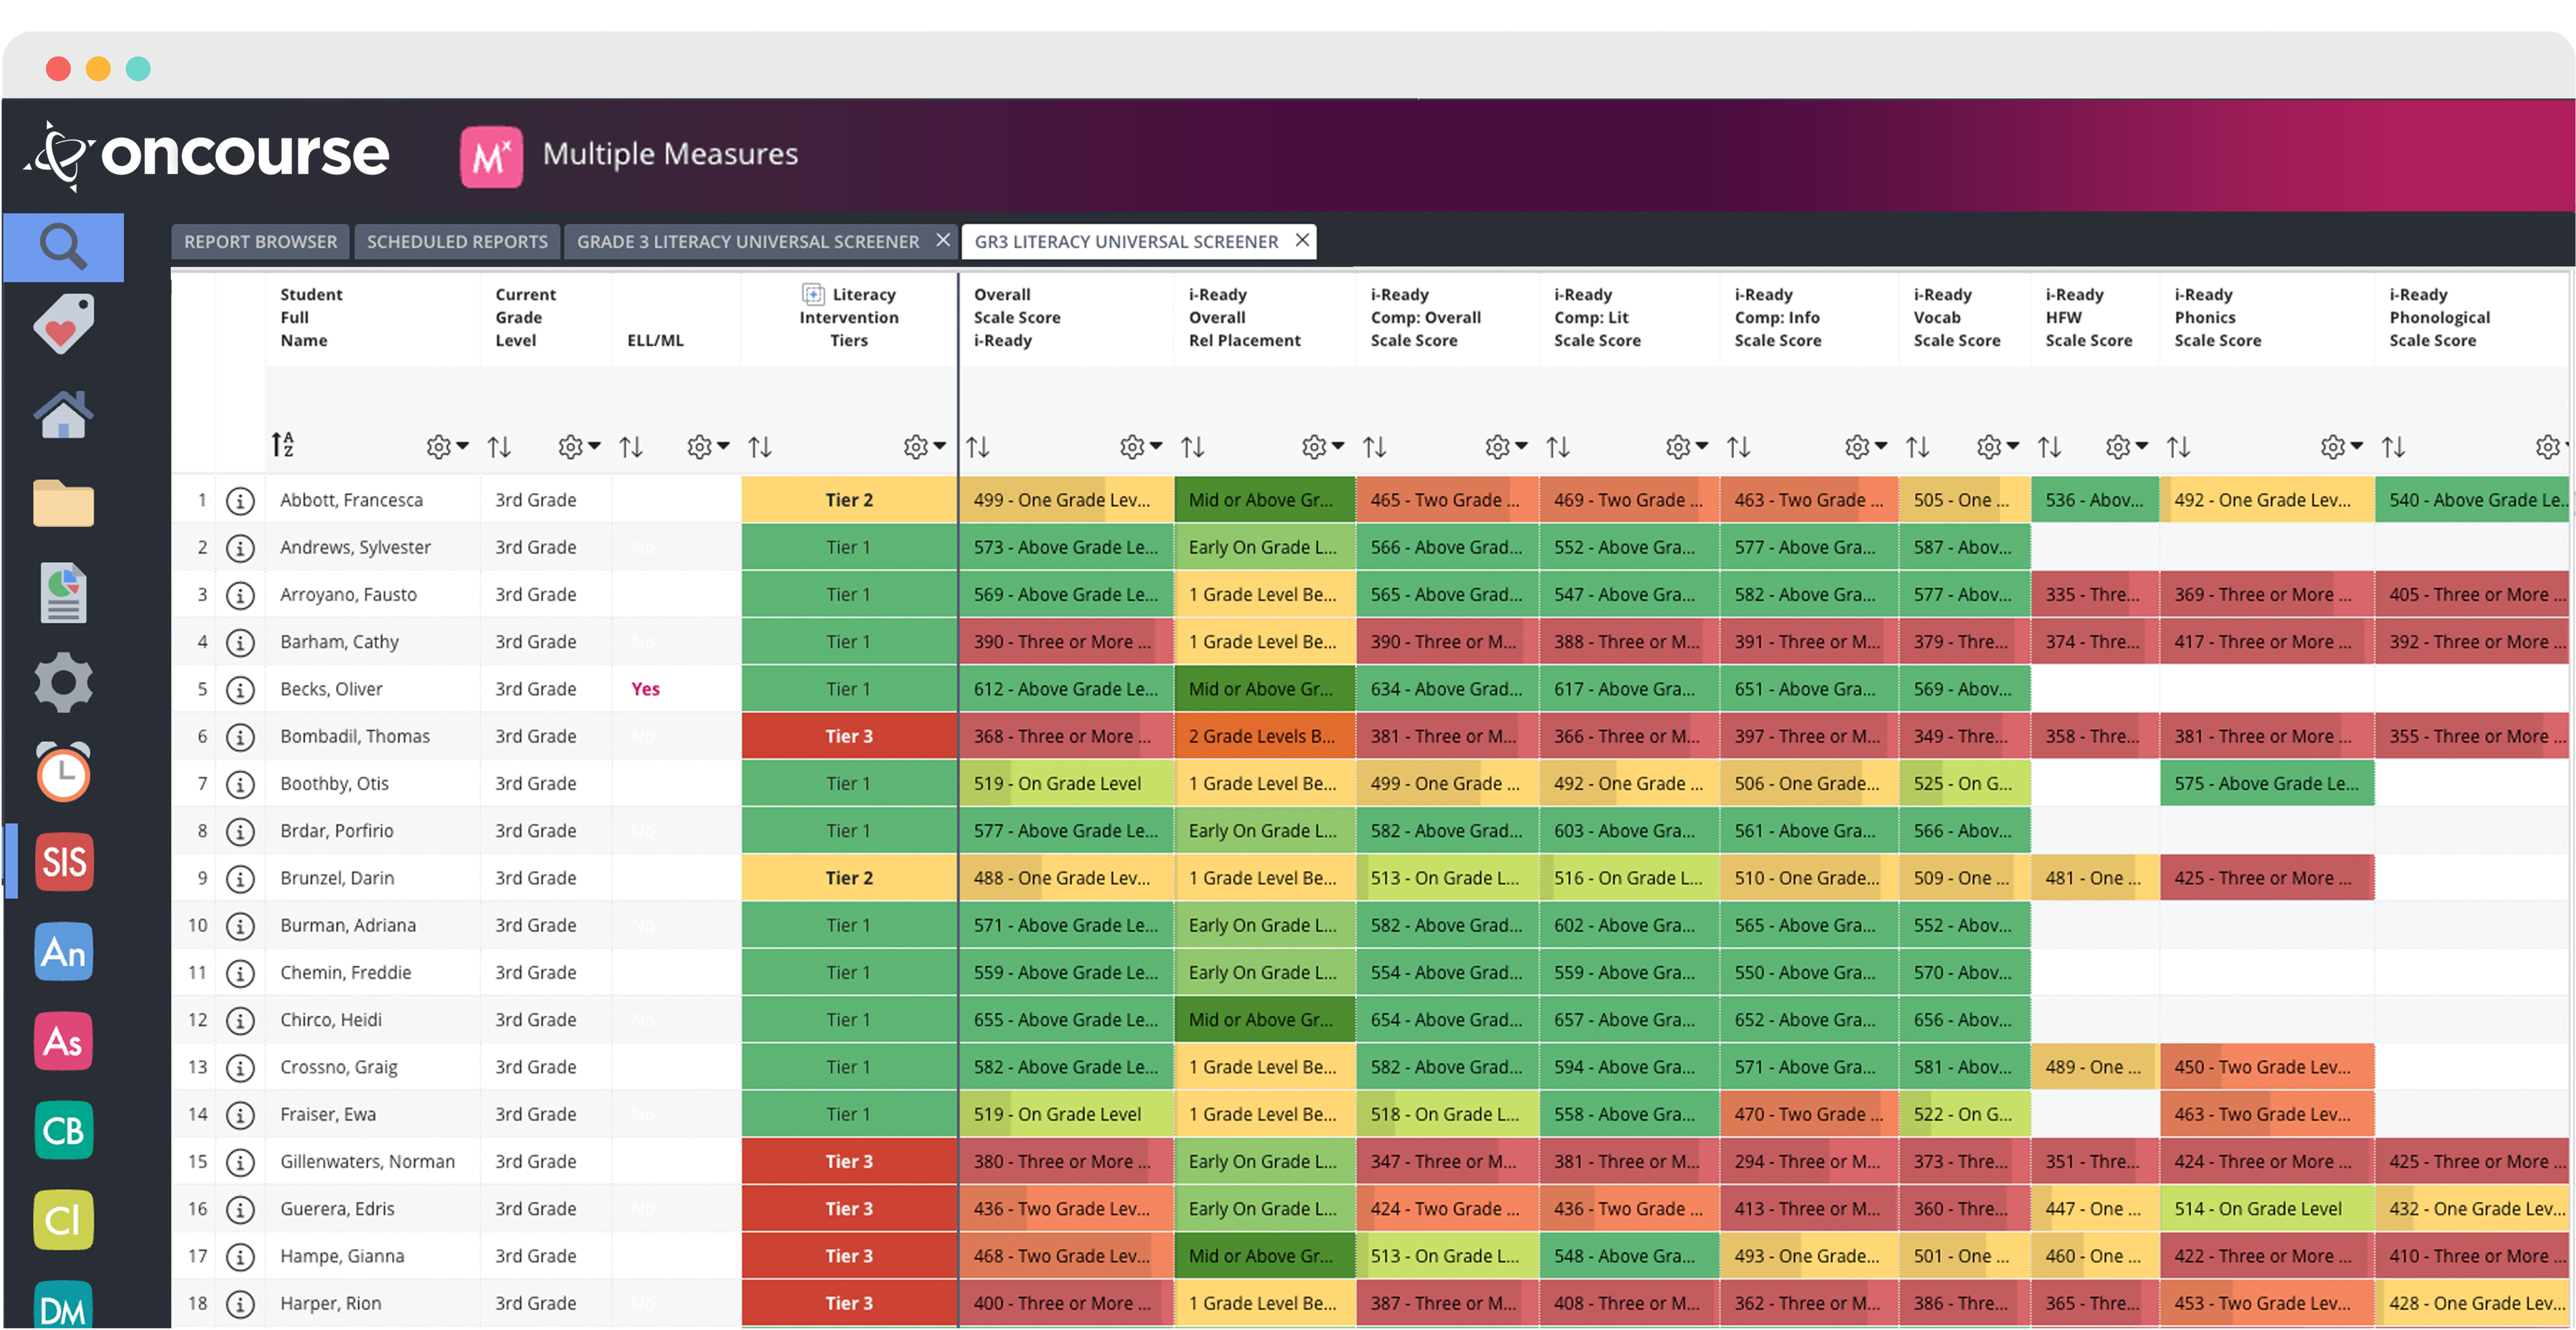Screen dimensions: 2576x1330
Task: Open the alarm clock sidebar icon
Action: (63, 771)
